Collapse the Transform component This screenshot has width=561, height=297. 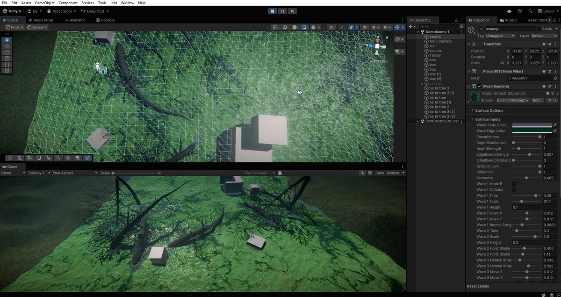(469, 44)
